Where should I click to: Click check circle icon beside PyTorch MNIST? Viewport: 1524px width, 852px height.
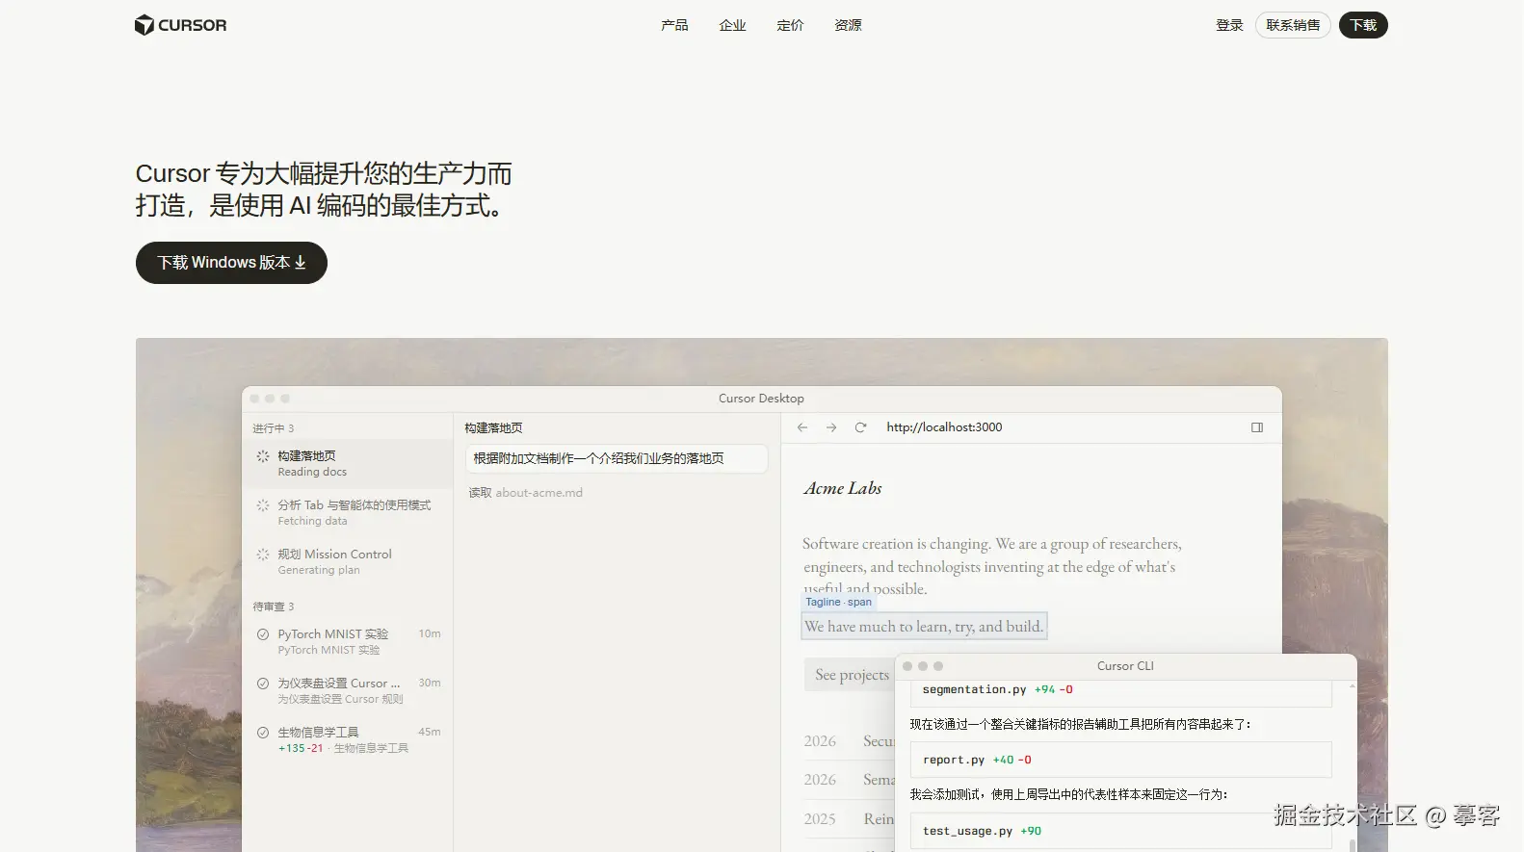pos(263,634)
